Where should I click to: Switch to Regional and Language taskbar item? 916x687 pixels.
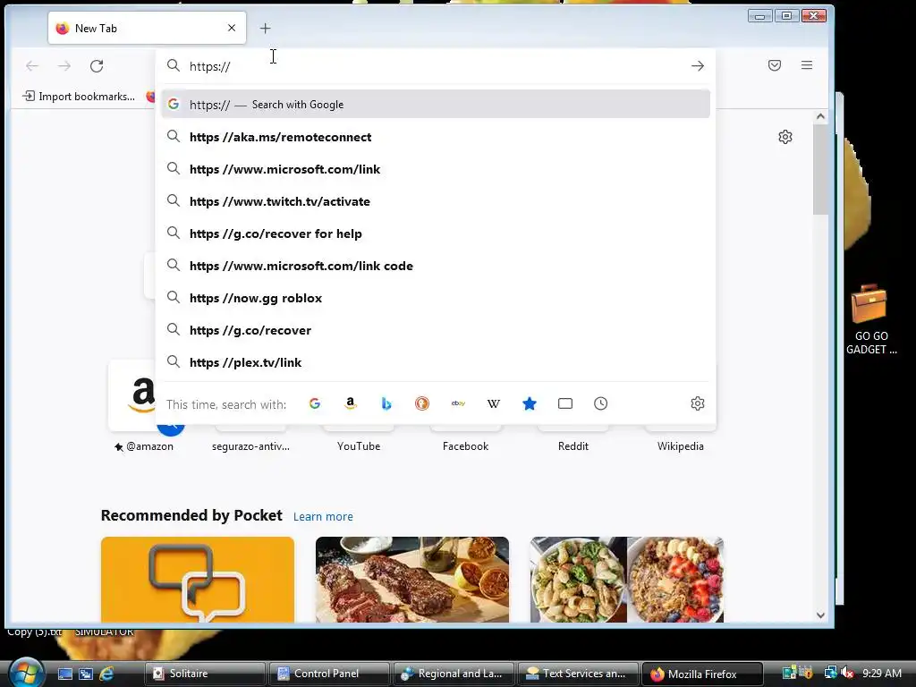454,674
